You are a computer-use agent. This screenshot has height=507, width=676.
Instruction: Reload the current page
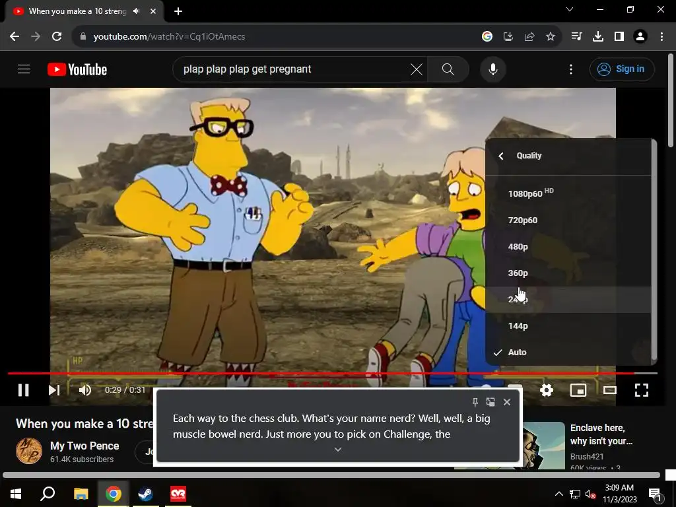57,37
